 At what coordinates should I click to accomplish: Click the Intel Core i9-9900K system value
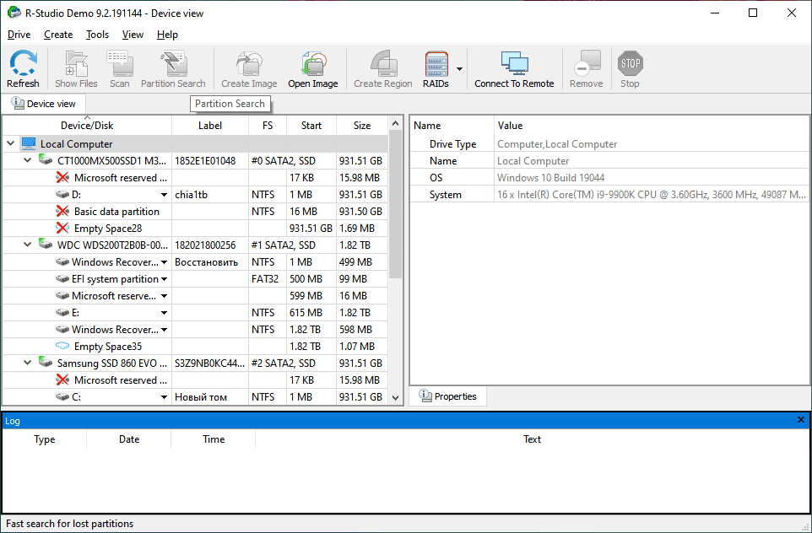coord(652,195)
